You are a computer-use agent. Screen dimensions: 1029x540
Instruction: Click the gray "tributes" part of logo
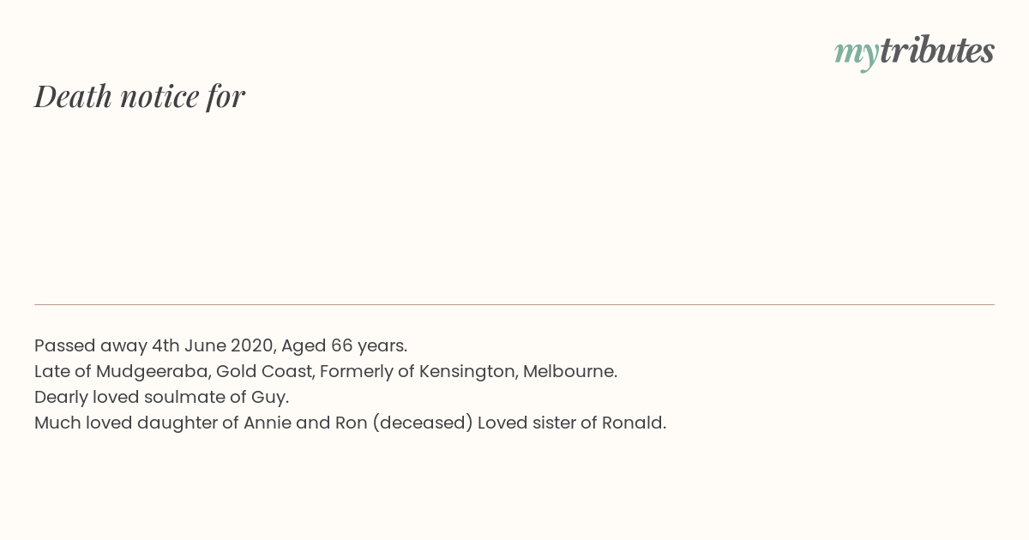(936, 51)
